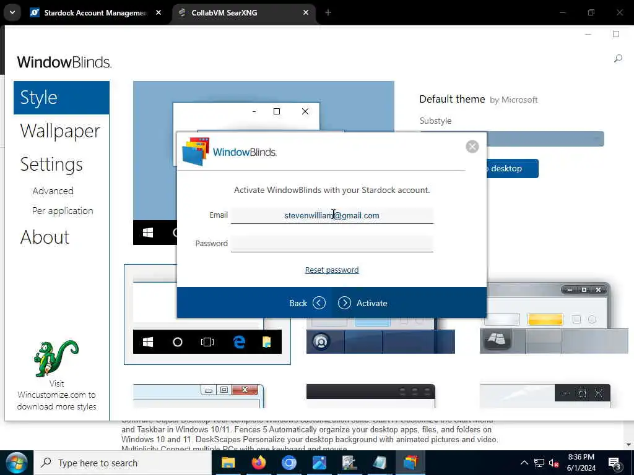
Task: Close the Stardock Account Management tab
Action: coord(158,12)
